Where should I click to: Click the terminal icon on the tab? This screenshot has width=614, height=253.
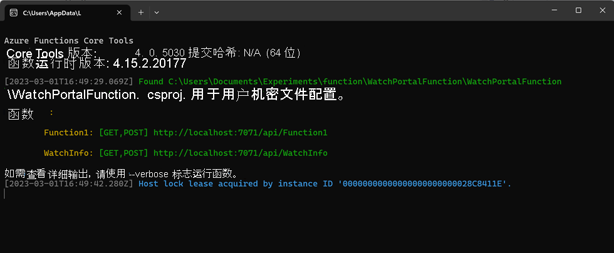click(13, 12)
